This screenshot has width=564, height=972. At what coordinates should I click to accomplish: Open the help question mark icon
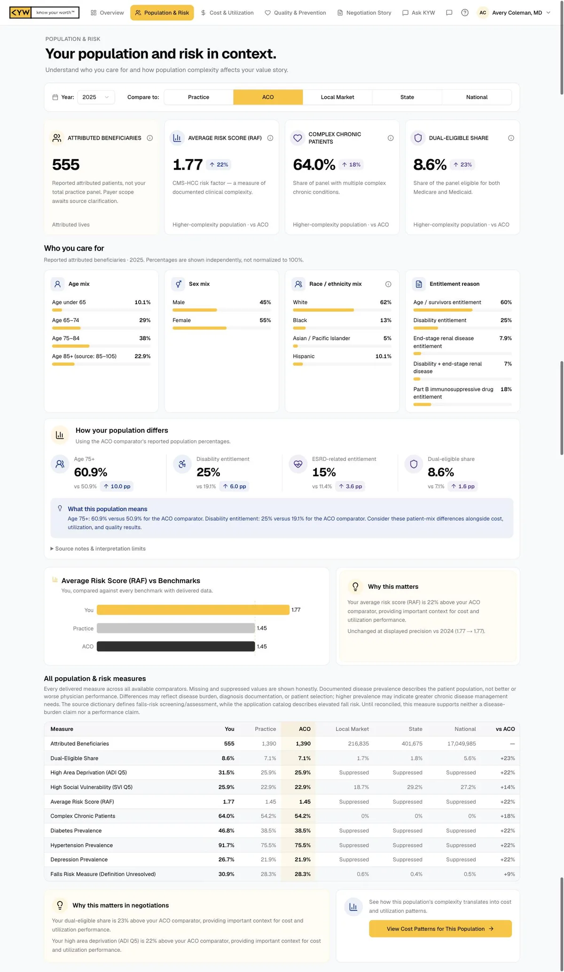pyautogui.click(x=465, y=13)
